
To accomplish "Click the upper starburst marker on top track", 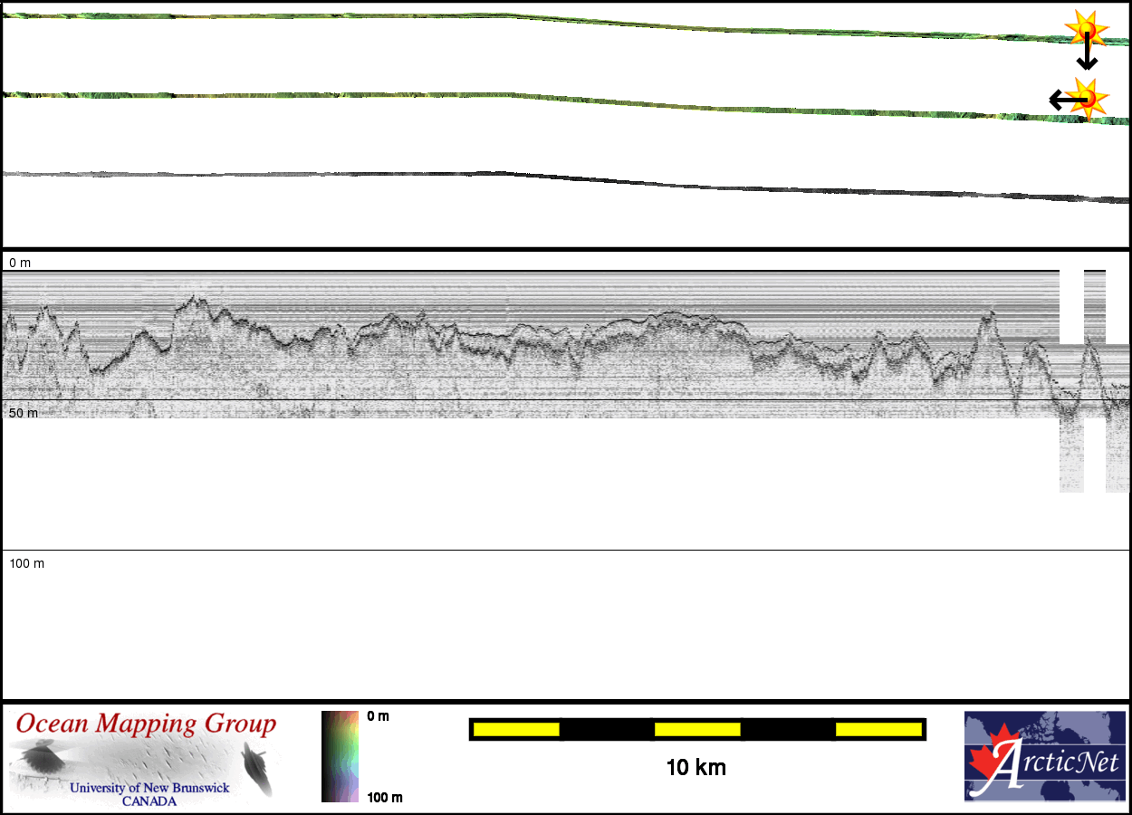I will tap(1086, 30).
